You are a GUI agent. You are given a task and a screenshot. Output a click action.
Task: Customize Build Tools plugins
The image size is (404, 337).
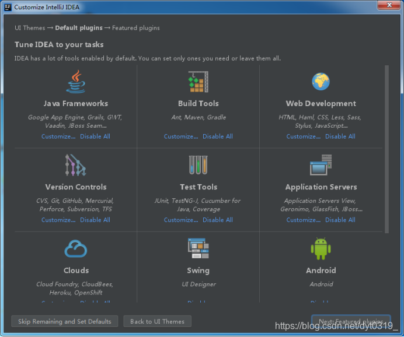(181, 136)
